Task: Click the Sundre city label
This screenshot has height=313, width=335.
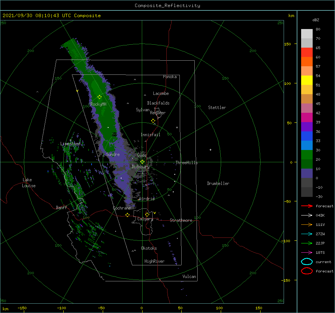Action: coord(113,154)
